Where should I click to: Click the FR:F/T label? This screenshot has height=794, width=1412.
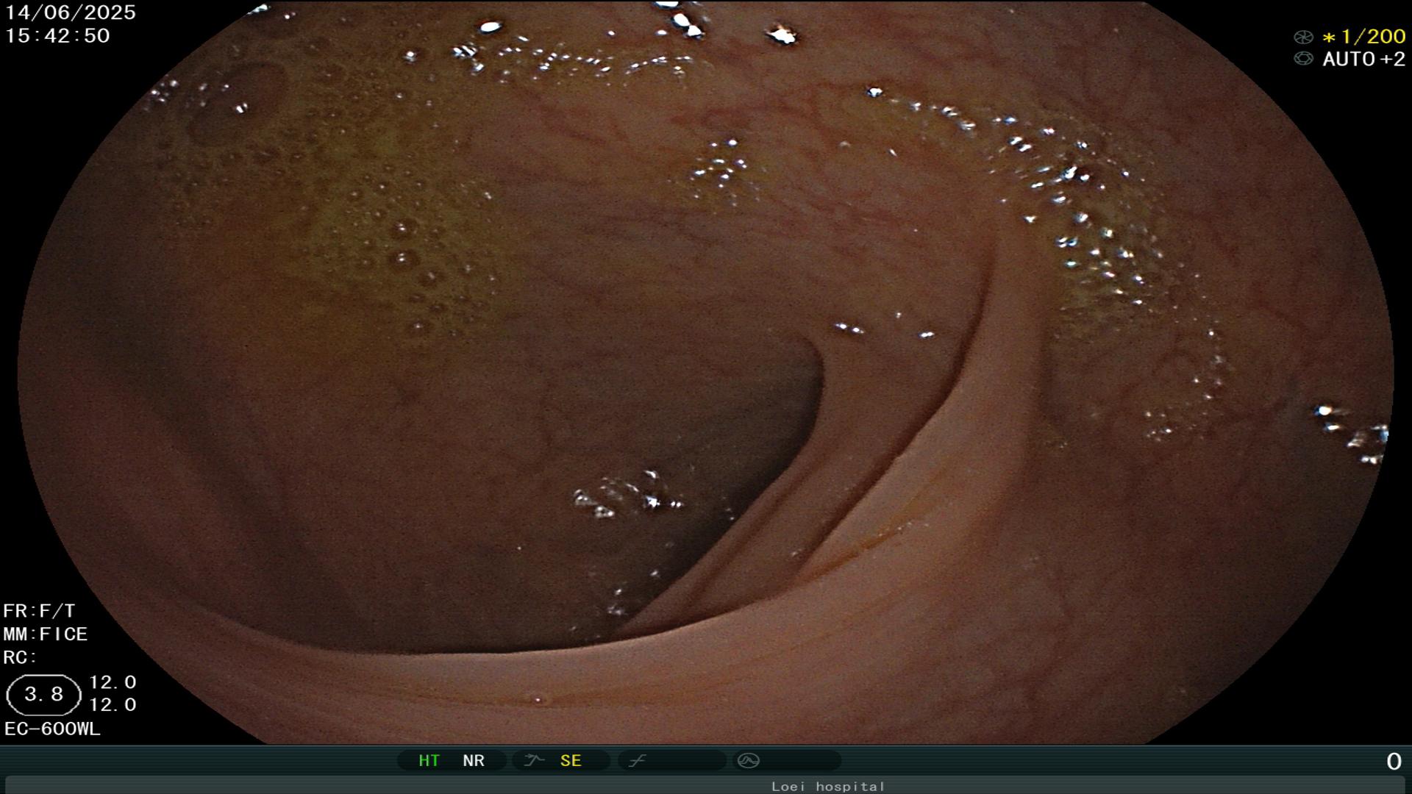(x=39, y=611)
